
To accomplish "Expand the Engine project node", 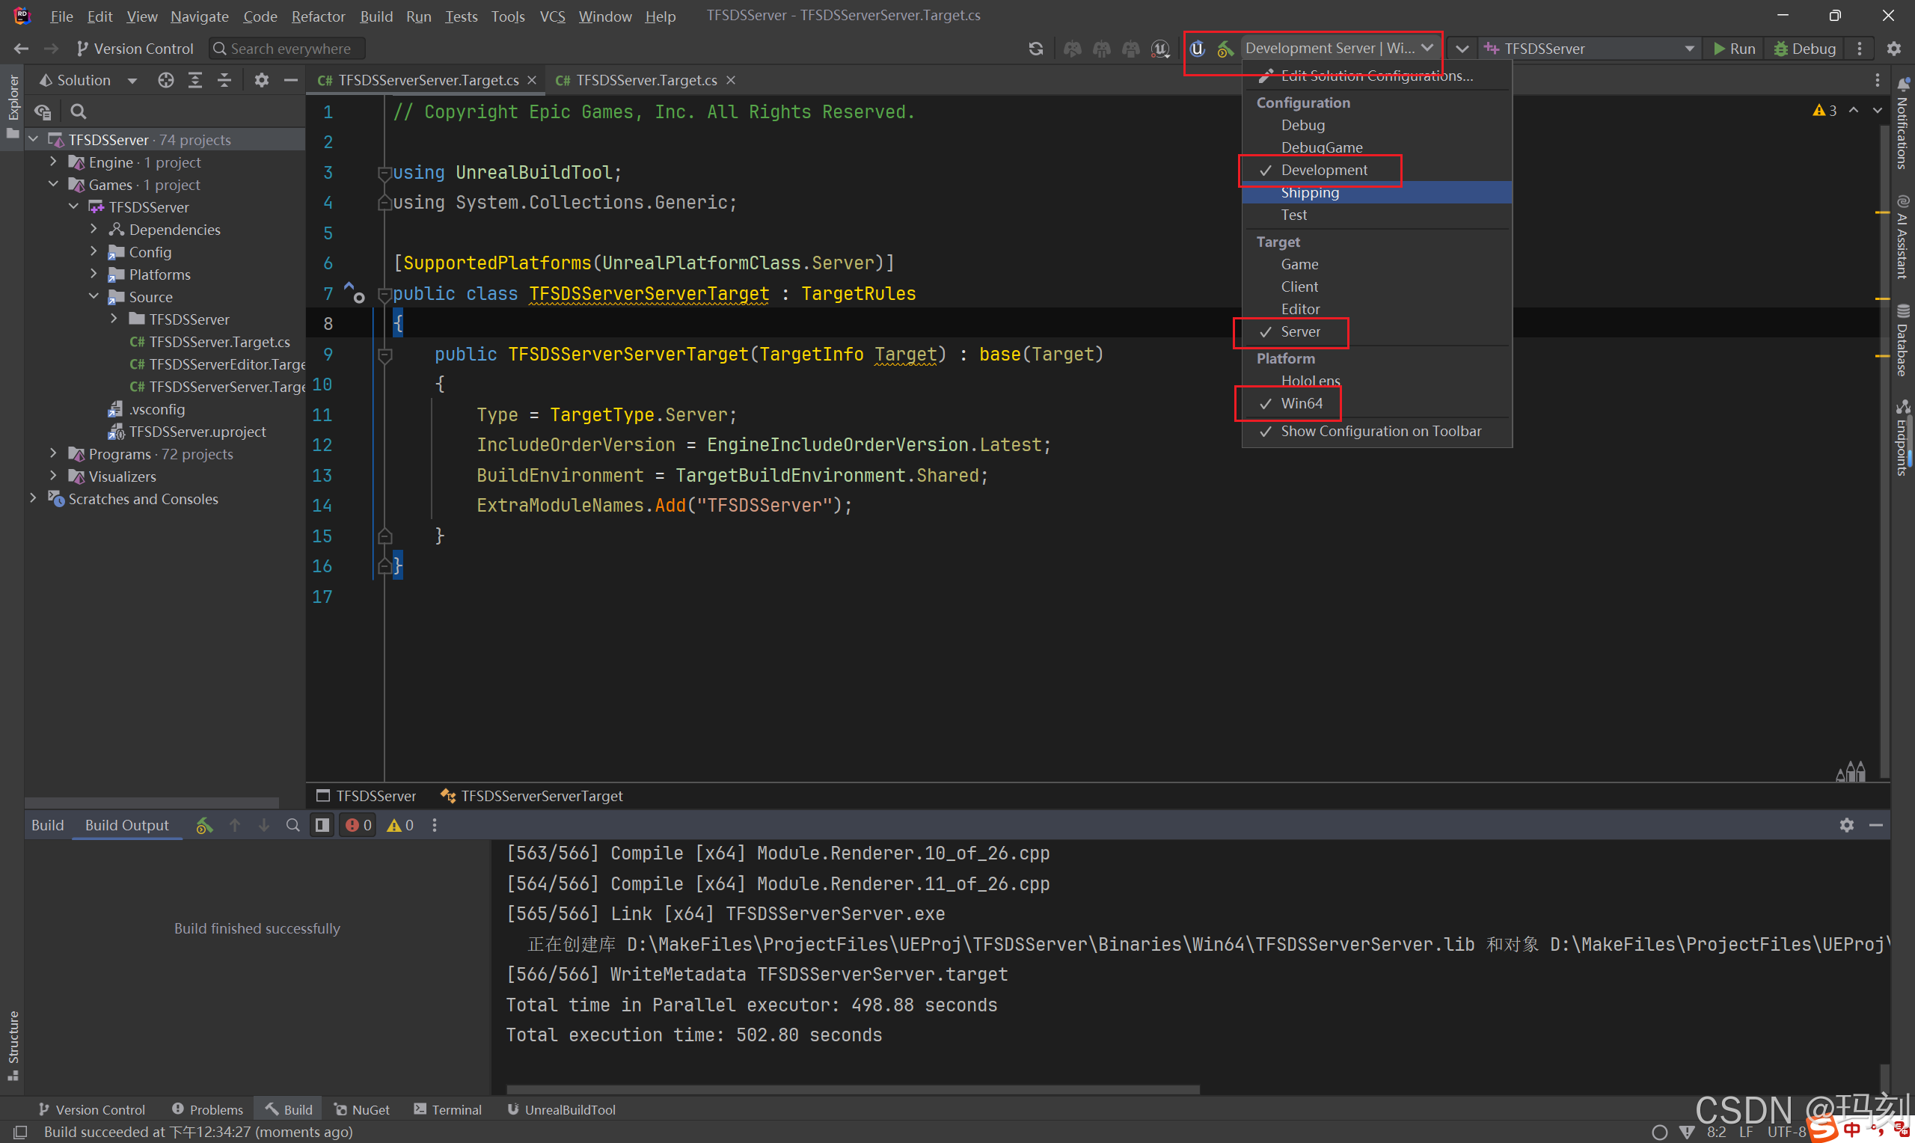I will click(53, 162).
